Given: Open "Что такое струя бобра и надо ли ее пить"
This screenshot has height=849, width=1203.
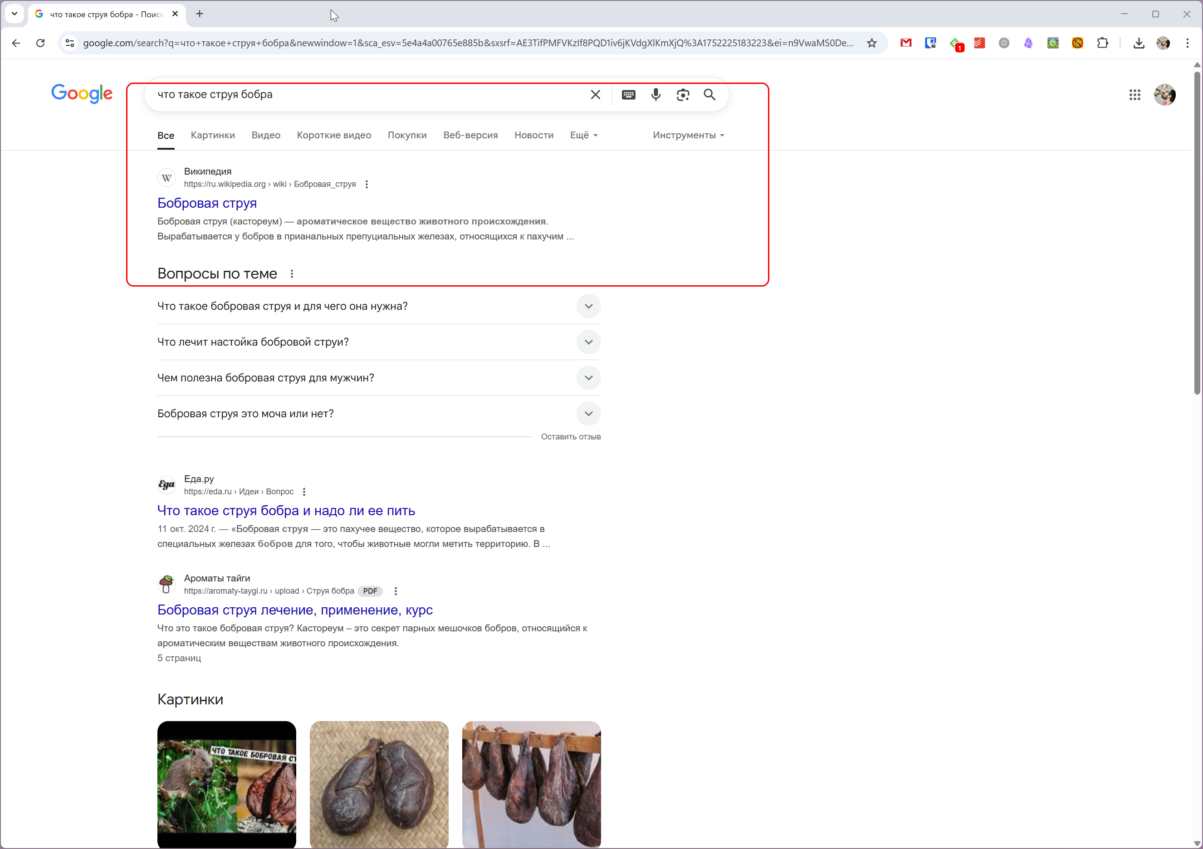Looking at the screenshot, I should tap(286, 511).
